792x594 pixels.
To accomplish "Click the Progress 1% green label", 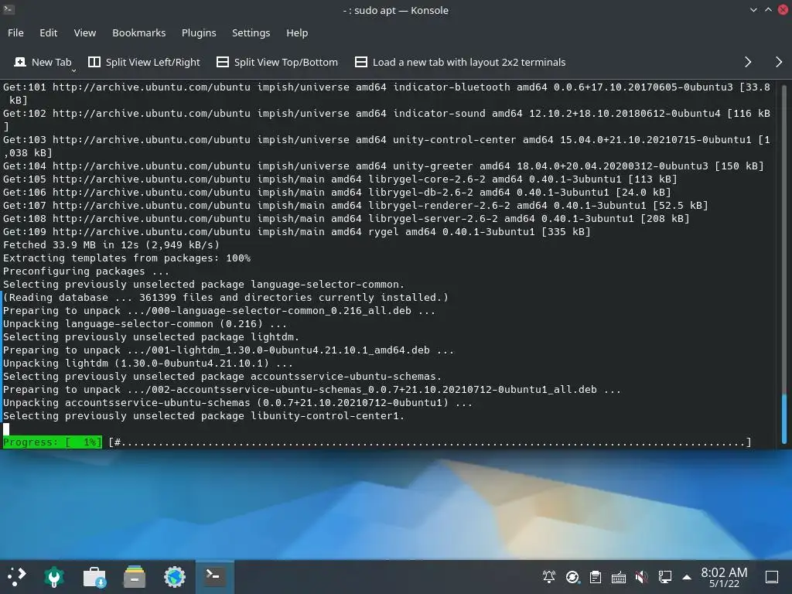I will (x=53, y=442).
